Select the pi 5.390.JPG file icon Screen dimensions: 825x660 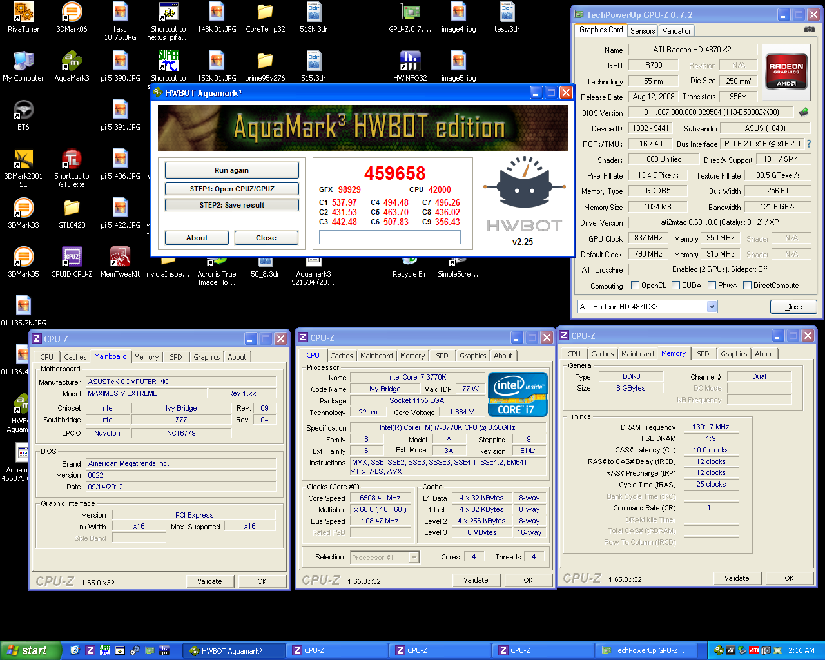(120, 66)
